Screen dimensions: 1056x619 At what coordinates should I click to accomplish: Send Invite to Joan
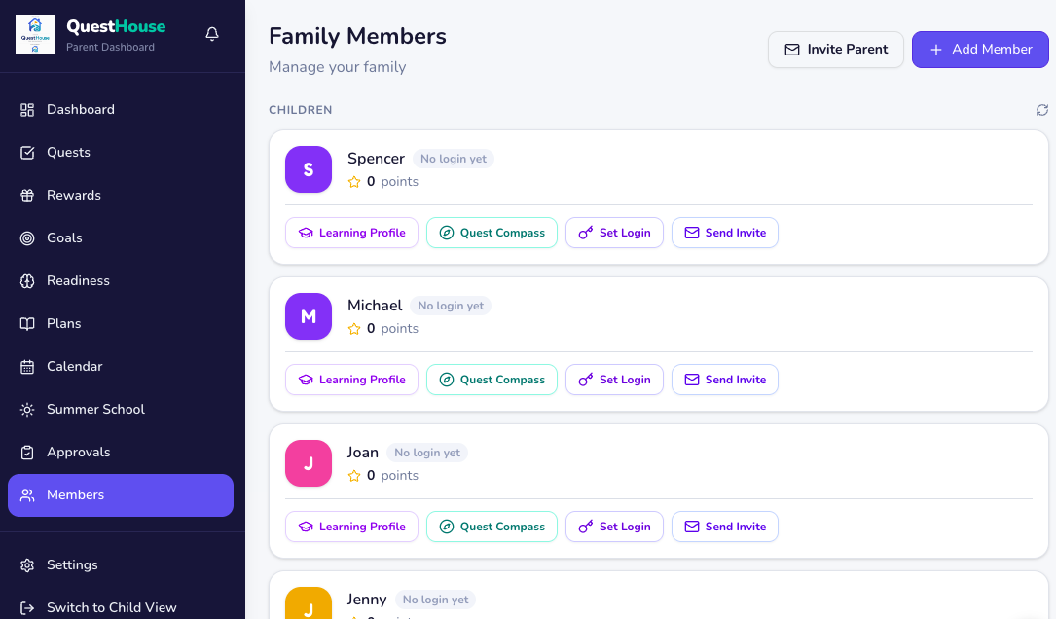[x=725, y=527]
